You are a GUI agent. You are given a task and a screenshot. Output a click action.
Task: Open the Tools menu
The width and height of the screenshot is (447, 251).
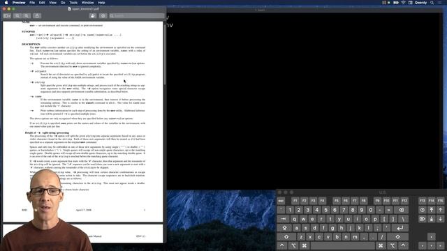pyautogui.click(x=73, y=3)
